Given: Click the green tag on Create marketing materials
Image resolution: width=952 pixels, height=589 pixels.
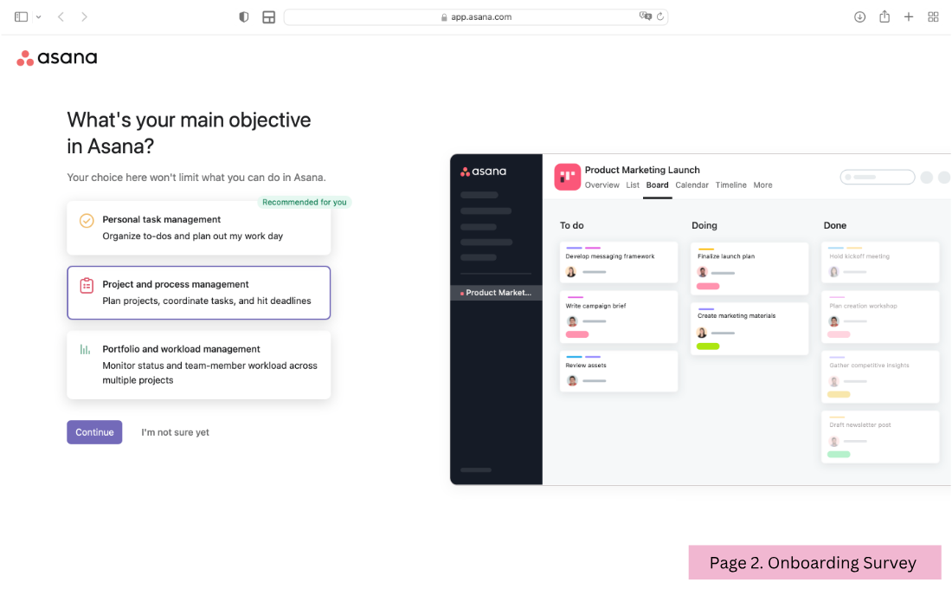Looking at the screenshot, I should point(707,346).
